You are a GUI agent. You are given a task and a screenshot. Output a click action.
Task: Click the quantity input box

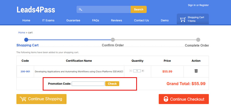[137, 71]
